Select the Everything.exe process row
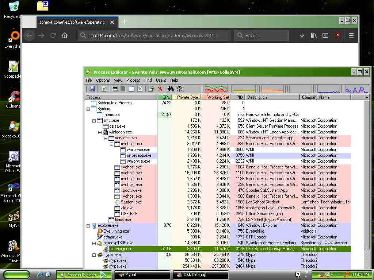Image resolution: width=374 pixels, height=280 pixels. 218,231
